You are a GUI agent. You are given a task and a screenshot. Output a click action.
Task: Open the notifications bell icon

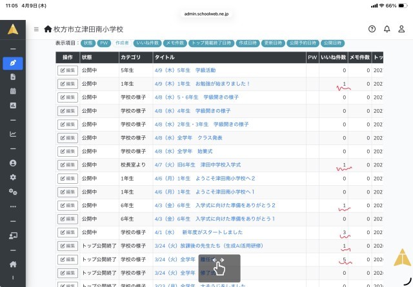coord(387,29)
